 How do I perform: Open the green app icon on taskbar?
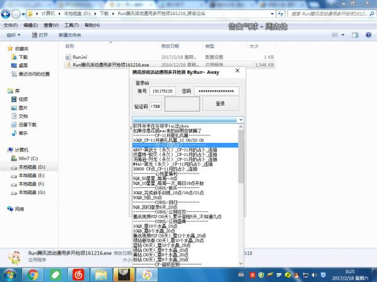click(55, 275)
